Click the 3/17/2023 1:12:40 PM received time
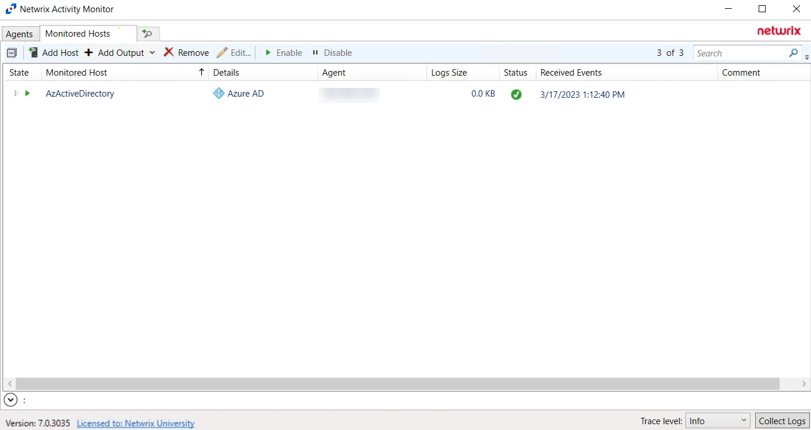This screenshot has height=430, width=811. (582, 94)
